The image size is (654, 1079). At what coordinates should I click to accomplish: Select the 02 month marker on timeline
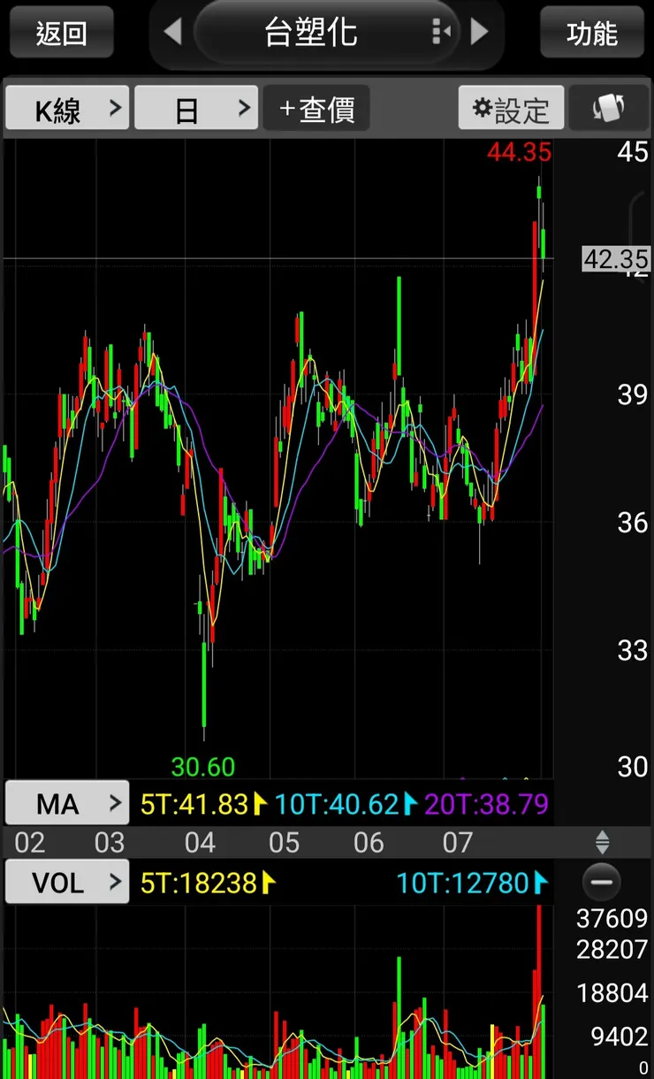(29, 842)
